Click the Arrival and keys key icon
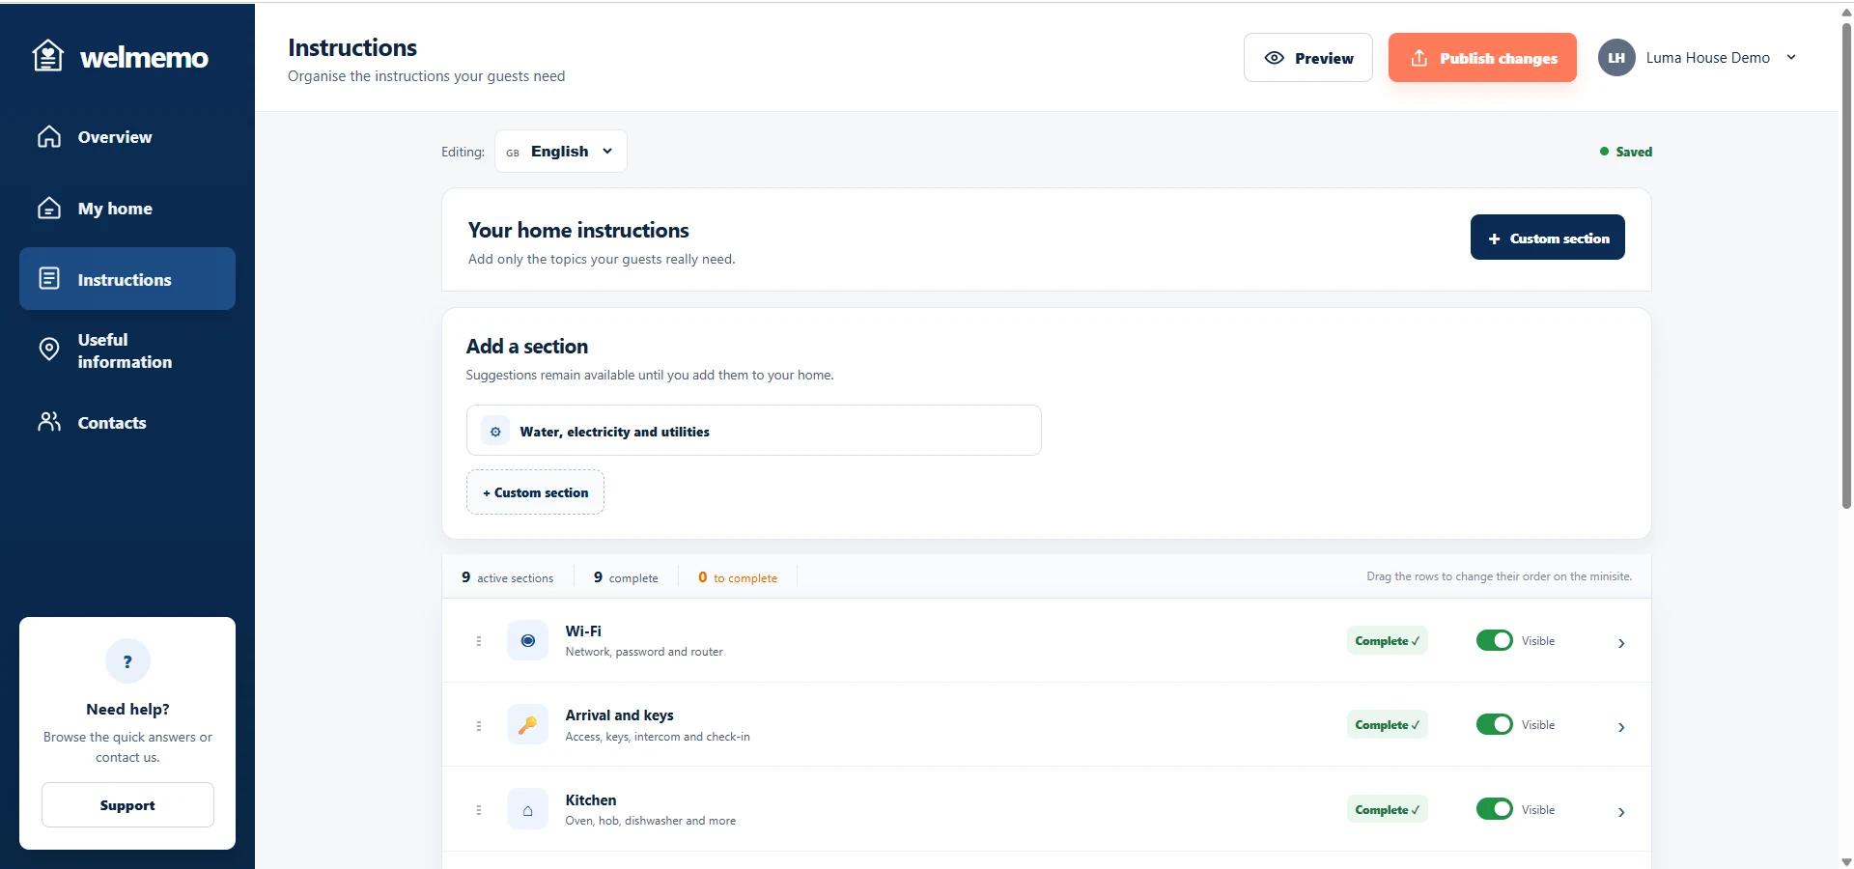This screenshot has height=869, width=1854. pyautogui.click(x=527, y=724)
